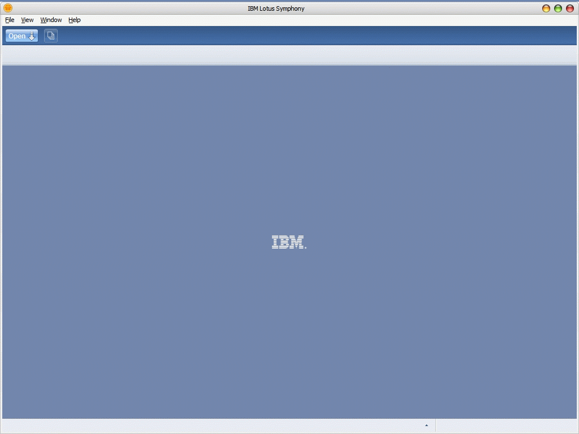Image resolution: width=579 pixels, height=434 pixels.
Task: Open the View menu
Action: click(27, 20)
